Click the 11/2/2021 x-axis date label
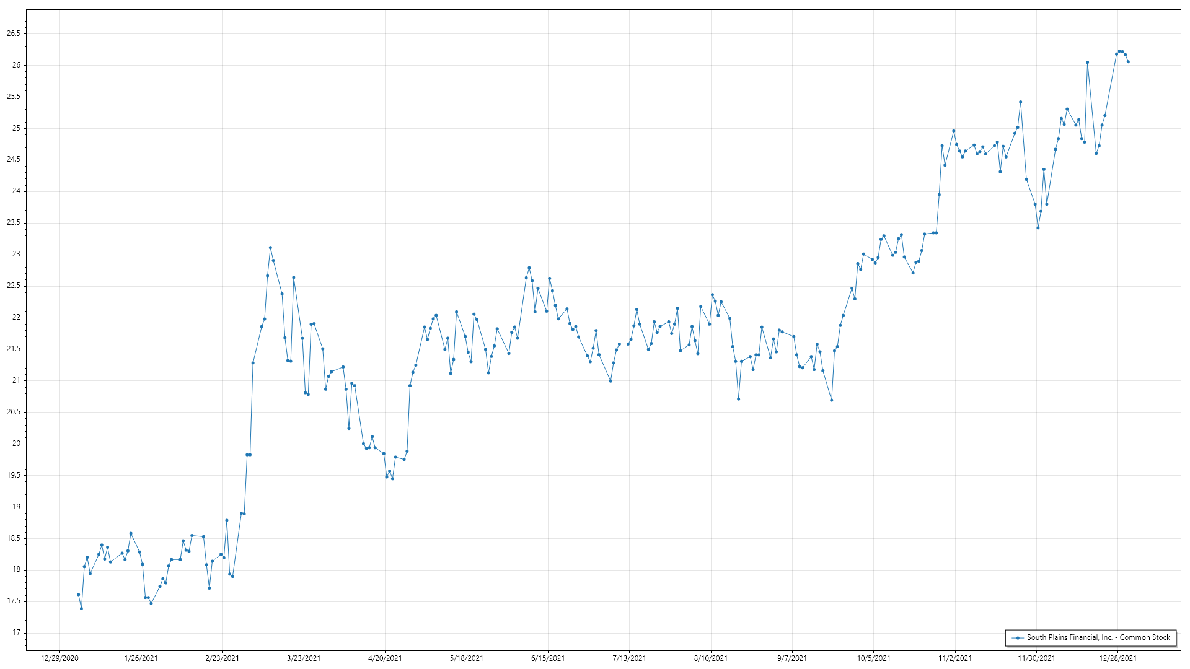The height and width of the screenshot is (669, 1190). pos(955,658)
